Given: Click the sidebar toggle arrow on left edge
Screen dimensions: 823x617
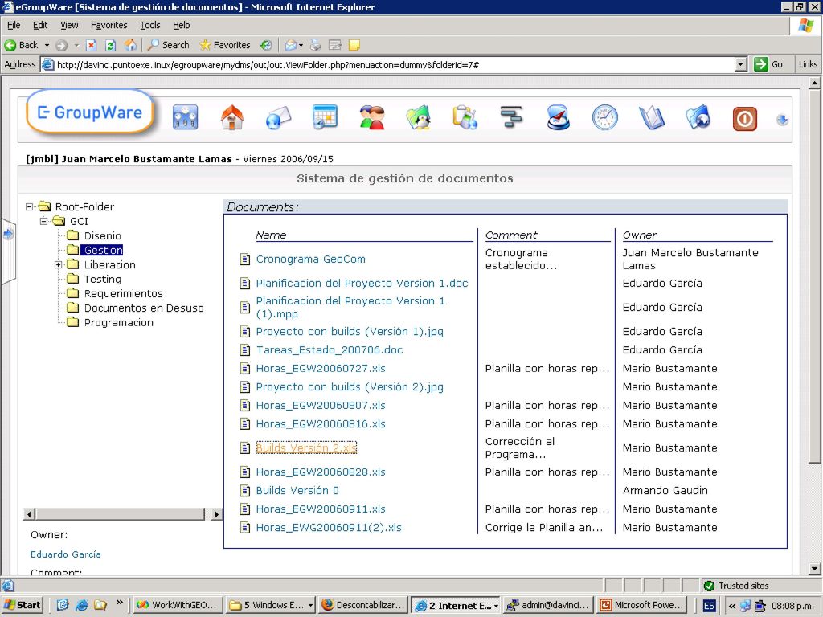Looking at the screenshot, I should [8, 234].
